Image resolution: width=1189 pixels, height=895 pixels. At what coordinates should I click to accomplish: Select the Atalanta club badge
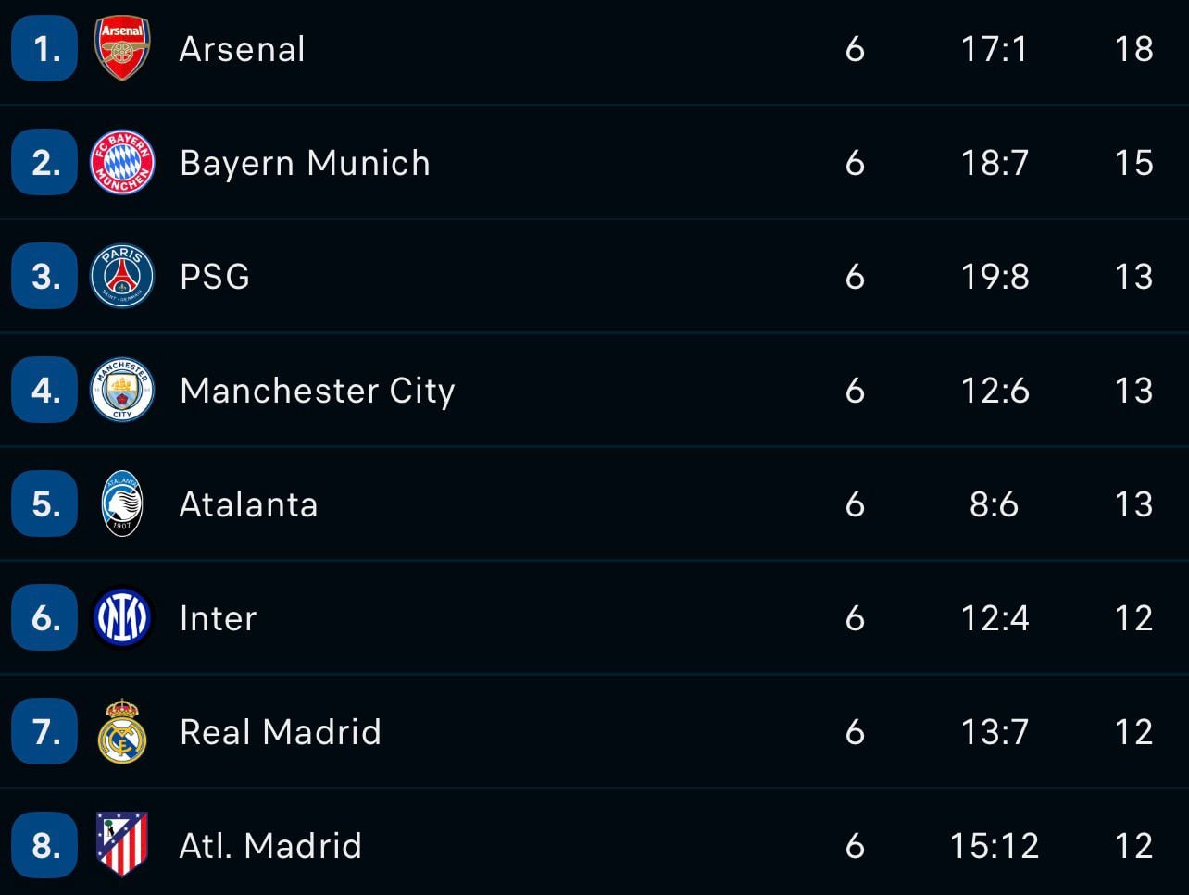(122, 504)
